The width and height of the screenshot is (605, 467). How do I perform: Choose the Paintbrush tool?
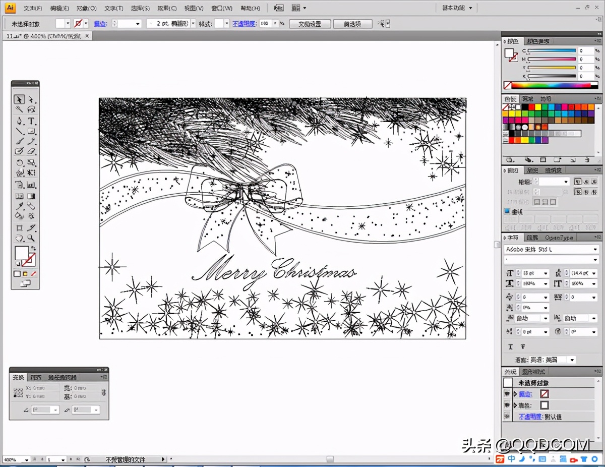tap(19, 141)
